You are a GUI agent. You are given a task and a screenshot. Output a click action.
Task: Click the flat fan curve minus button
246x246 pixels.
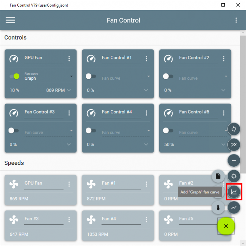click(234, 160)
